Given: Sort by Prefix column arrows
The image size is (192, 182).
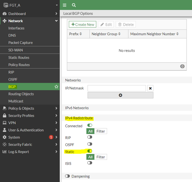Looking at the screenshot, I should click(x=81, y=34).
